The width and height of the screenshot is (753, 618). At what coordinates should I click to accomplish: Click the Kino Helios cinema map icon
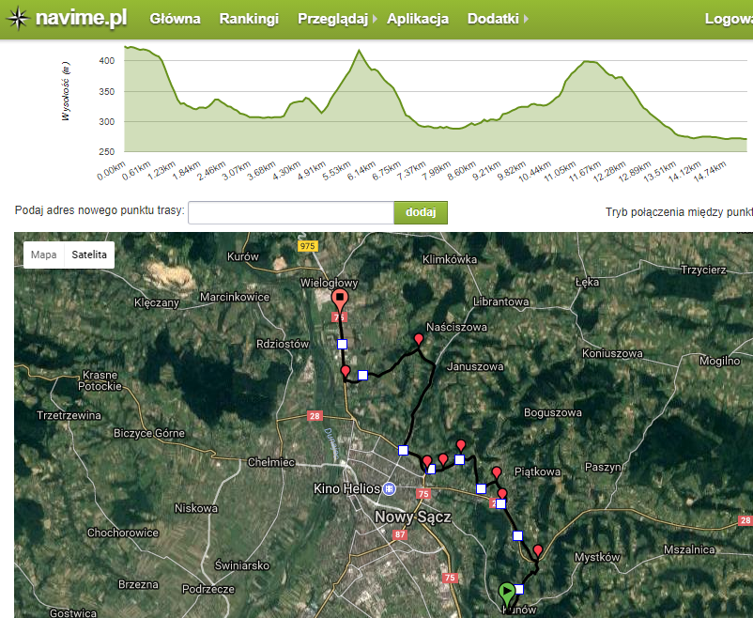point(391,489)
